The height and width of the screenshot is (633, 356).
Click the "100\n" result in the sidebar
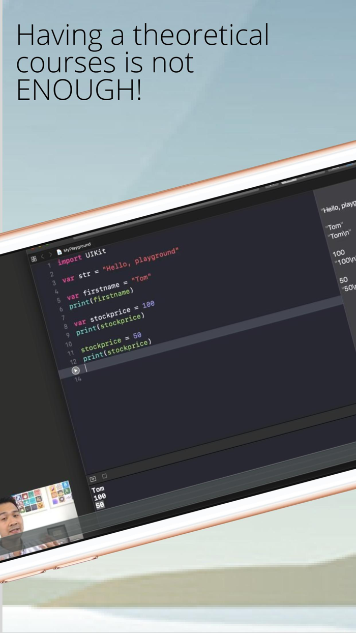(345, 261)
